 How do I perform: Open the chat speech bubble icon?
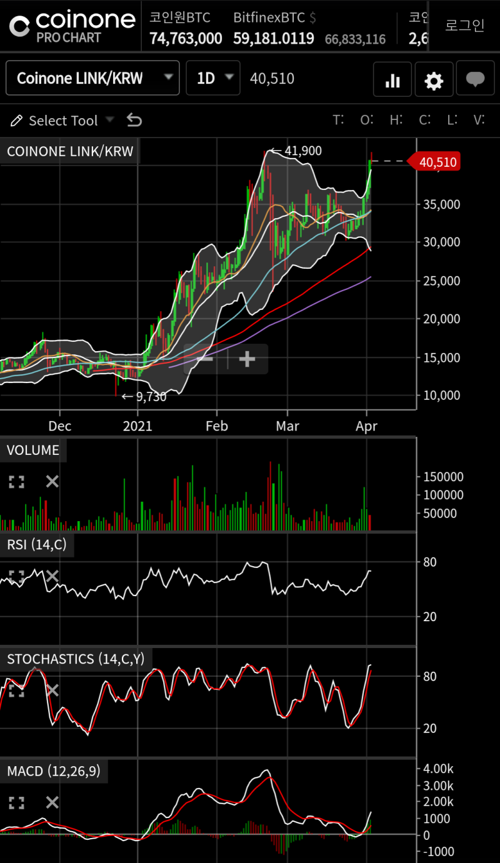[476, 79]
